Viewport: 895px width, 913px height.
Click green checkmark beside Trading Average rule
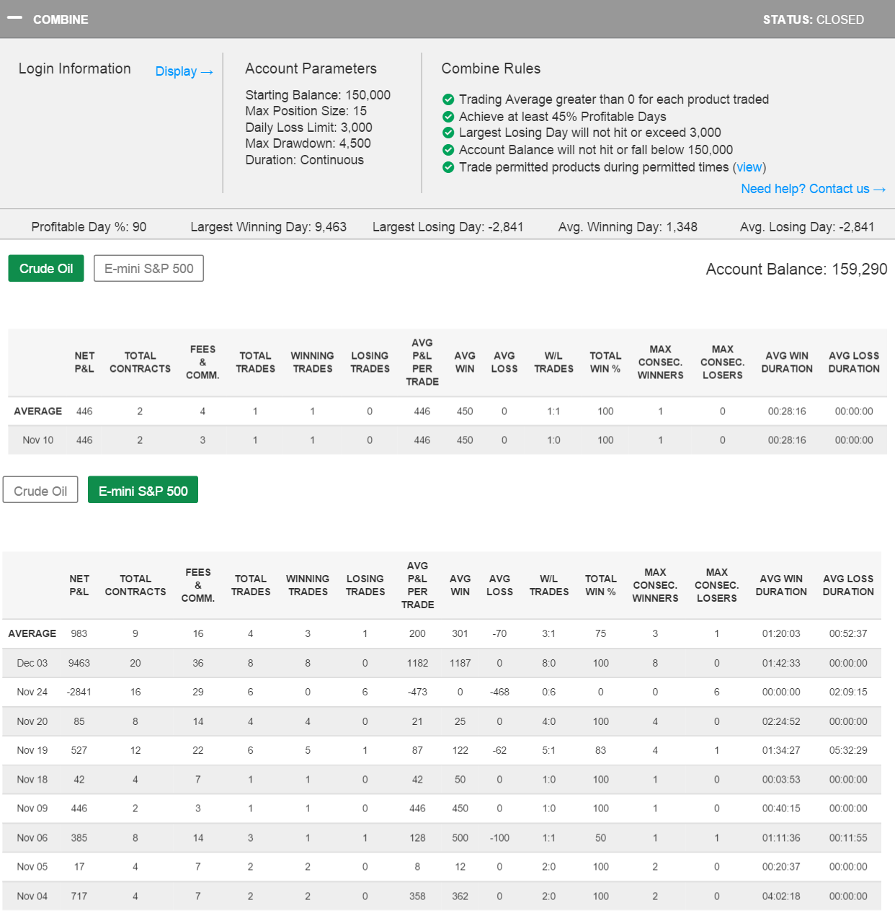448,99
